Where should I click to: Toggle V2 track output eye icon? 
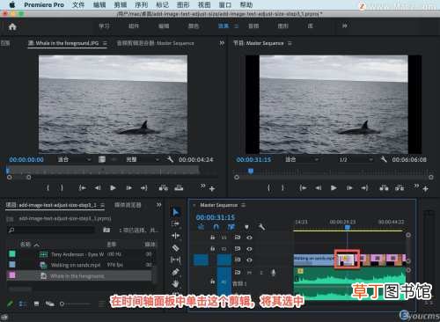point(249,249)
